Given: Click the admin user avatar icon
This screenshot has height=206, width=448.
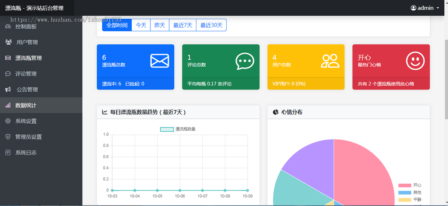Looking at the screenshot, I should pos(413,8).
